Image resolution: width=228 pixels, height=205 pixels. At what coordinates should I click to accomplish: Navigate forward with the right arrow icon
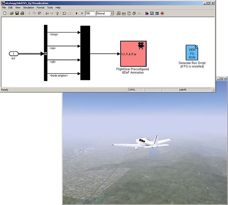tap(52, 14)
